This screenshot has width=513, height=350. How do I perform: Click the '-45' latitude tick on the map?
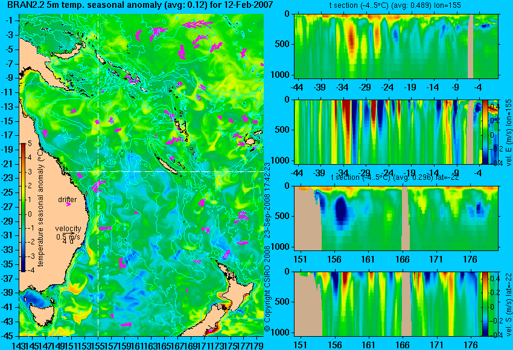[8, 336]
